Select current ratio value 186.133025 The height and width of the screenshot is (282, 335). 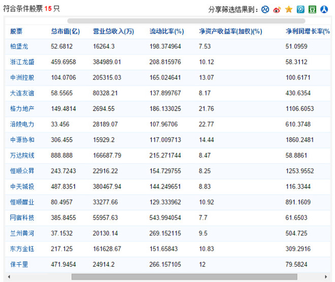coord(165,109)
